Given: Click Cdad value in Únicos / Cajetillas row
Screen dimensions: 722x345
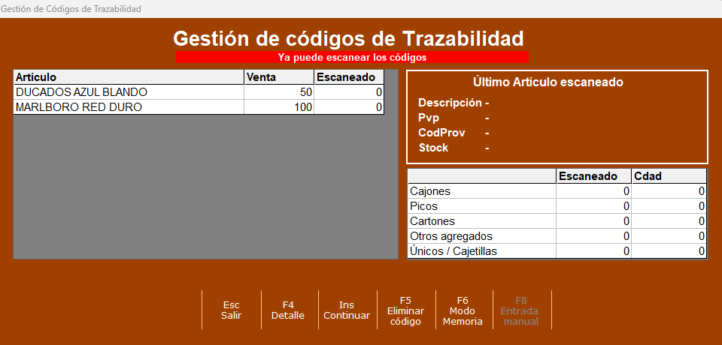Looking at the screenshot, I should click(x=669, y=251).
